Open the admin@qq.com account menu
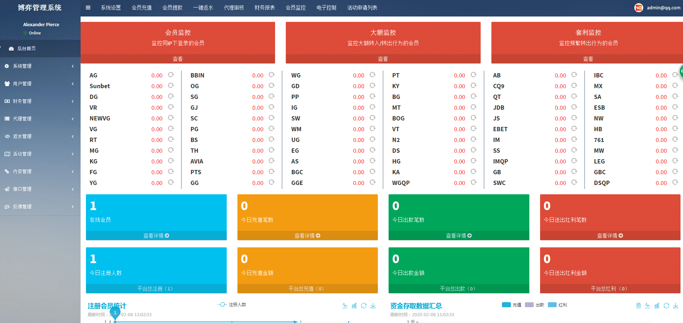 click(663, 8)
